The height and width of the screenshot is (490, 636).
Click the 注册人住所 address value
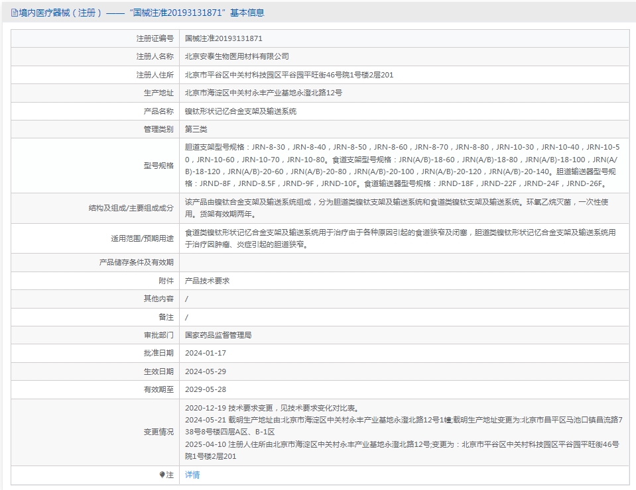(288, 75)
